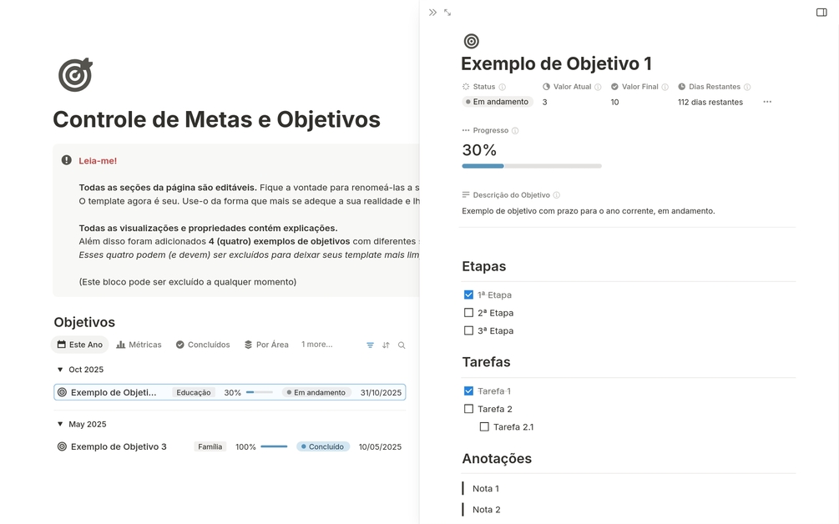The width and height of the screenshot is (839, 524).
Task: Edit the Valor Atual value 3
Action: click(544, 102)
